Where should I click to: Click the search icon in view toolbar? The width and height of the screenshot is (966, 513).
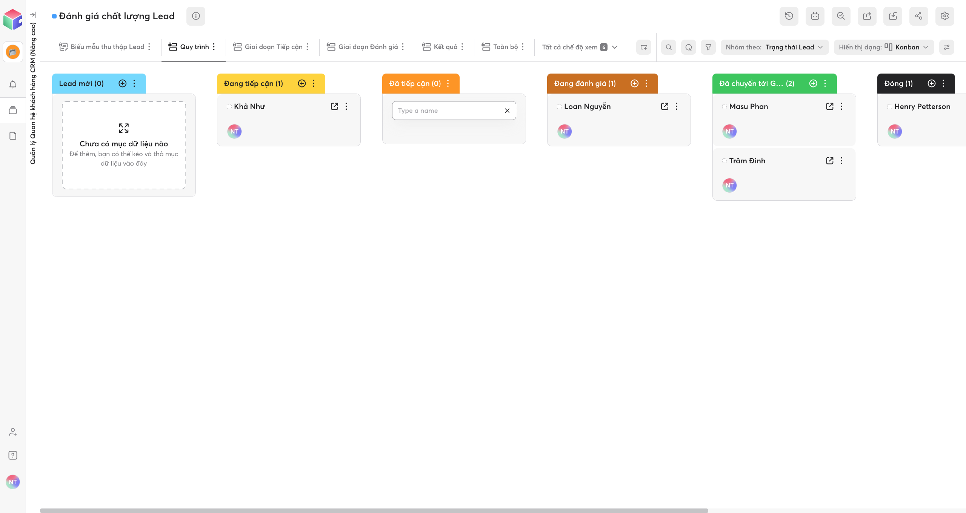pos(669,47)
